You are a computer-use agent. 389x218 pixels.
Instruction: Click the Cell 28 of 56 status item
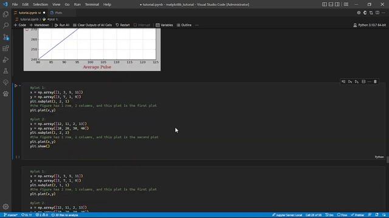[314, 215]
